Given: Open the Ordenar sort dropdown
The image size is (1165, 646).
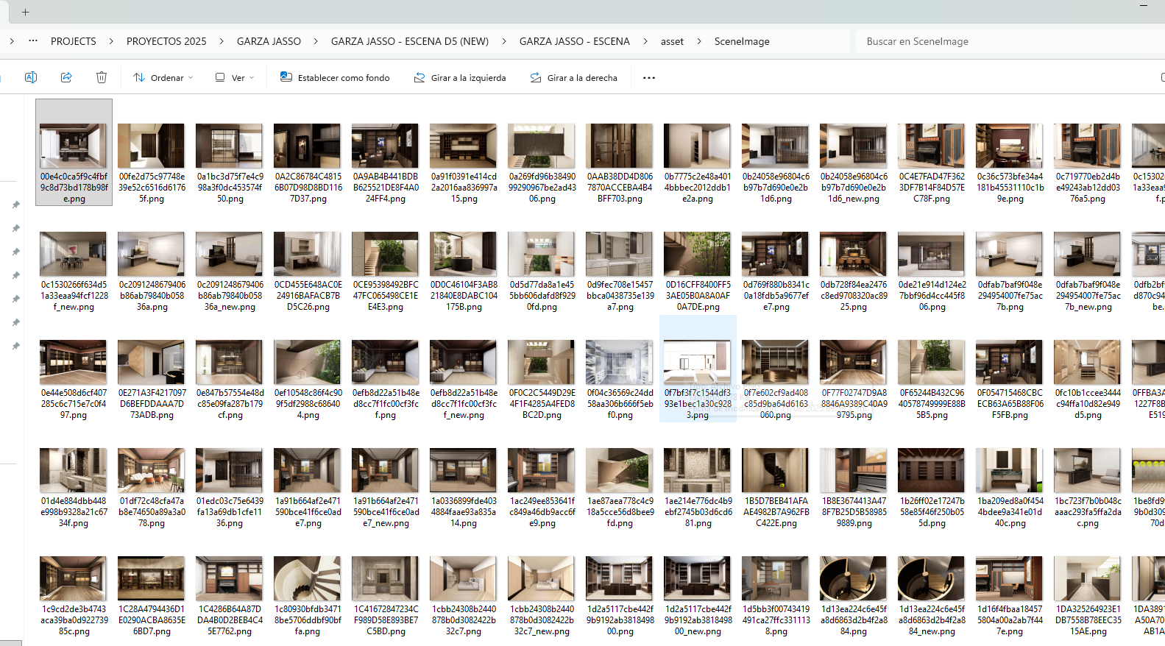Looking at the screenshot, I should tap(163, 77).
